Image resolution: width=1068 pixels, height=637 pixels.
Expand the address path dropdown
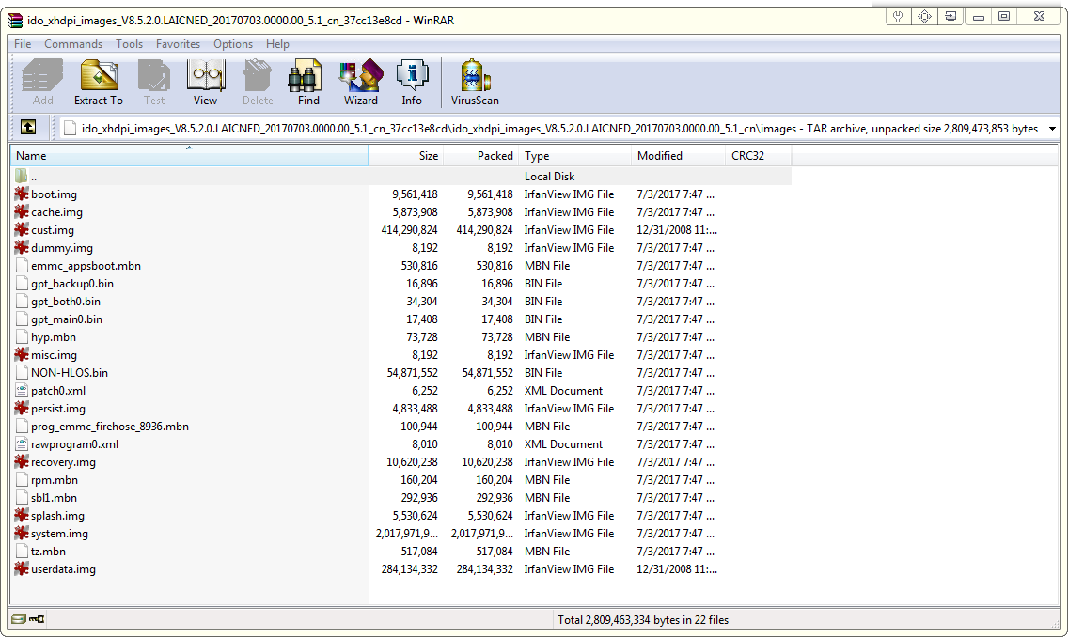pos(1051,128)
